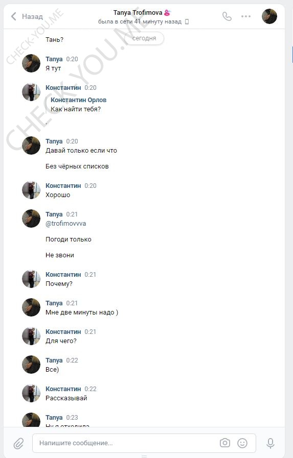The width and height of the screenshot is (293, 458).
Task: Start a voice call with Tanya
Action: [x=227, y=16]
